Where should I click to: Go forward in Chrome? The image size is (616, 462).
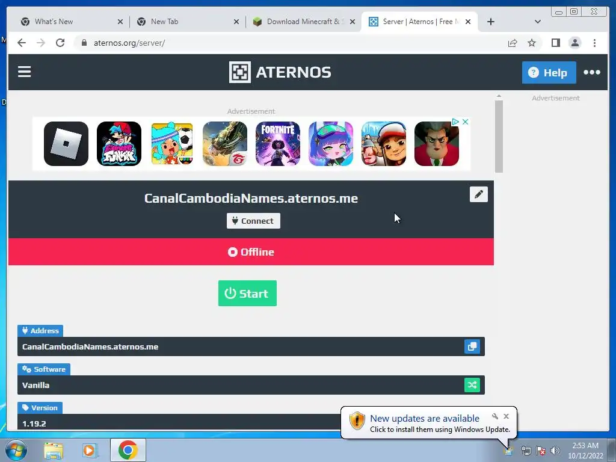point(41,43)
